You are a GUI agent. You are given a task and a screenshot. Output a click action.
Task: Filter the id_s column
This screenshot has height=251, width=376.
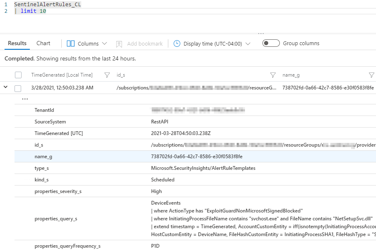click(273, 75)
